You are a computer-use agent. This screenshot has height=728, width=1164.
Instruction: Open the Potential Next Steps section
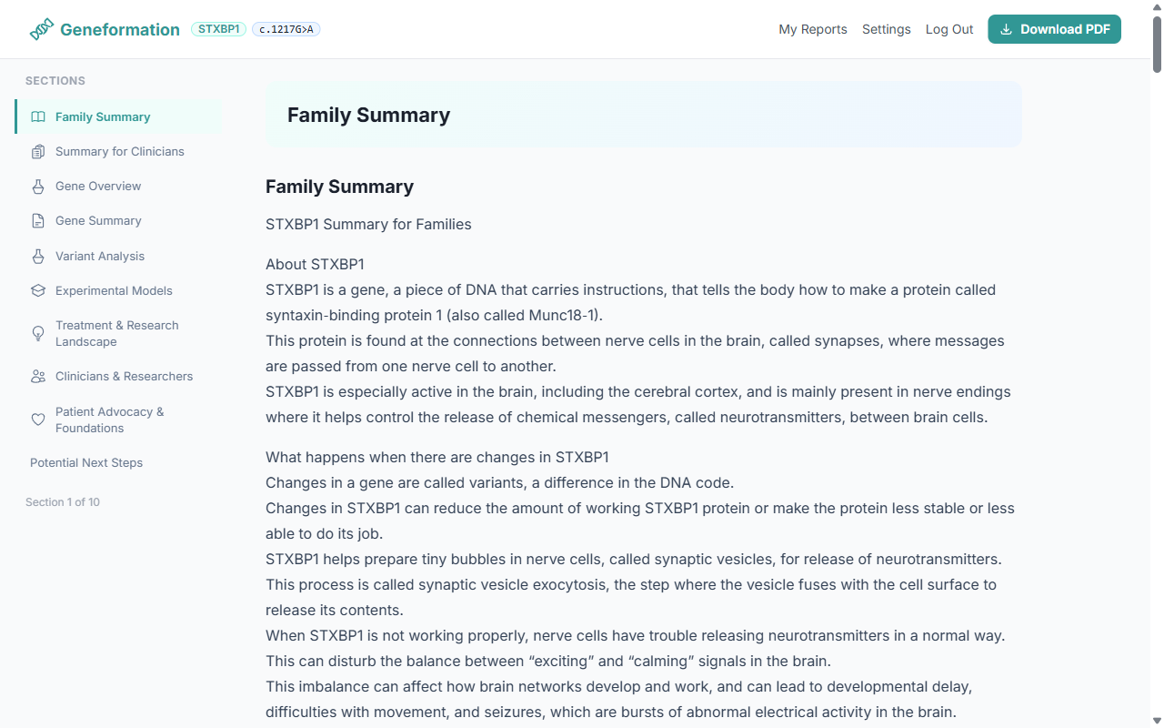coord(86,462)
